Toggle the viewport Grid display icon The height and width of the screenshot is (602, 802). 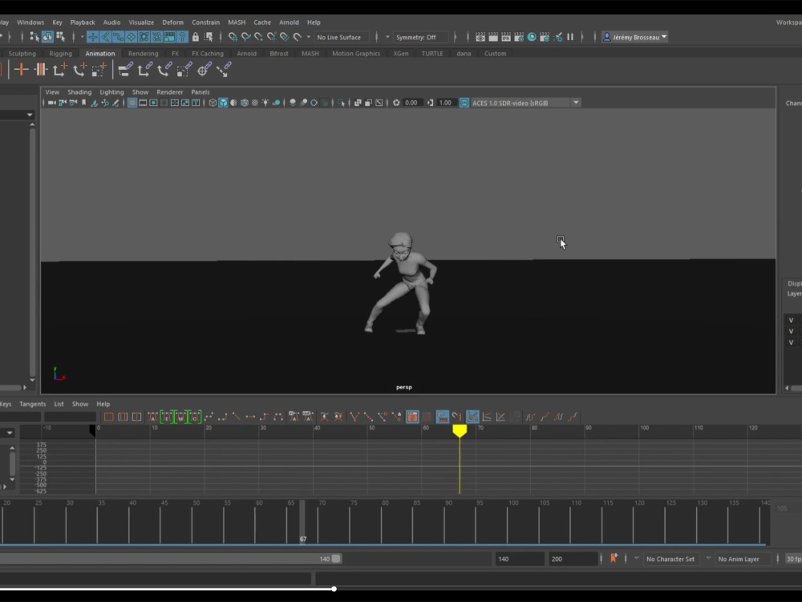(x=132, y=103)
